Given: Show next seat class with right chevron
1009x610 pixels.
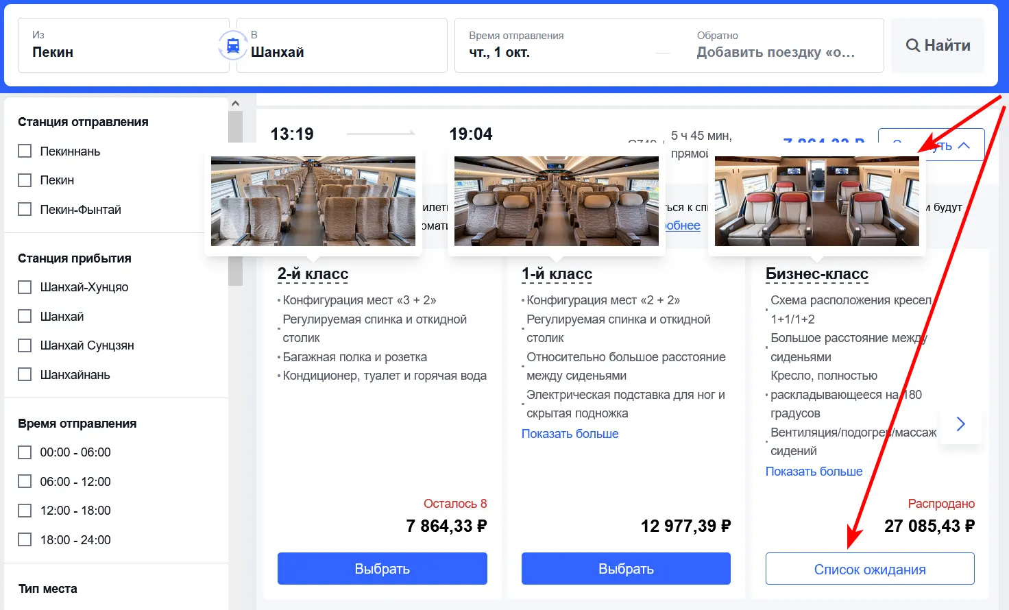Looking at the screenshot, I should pos(960,424).
